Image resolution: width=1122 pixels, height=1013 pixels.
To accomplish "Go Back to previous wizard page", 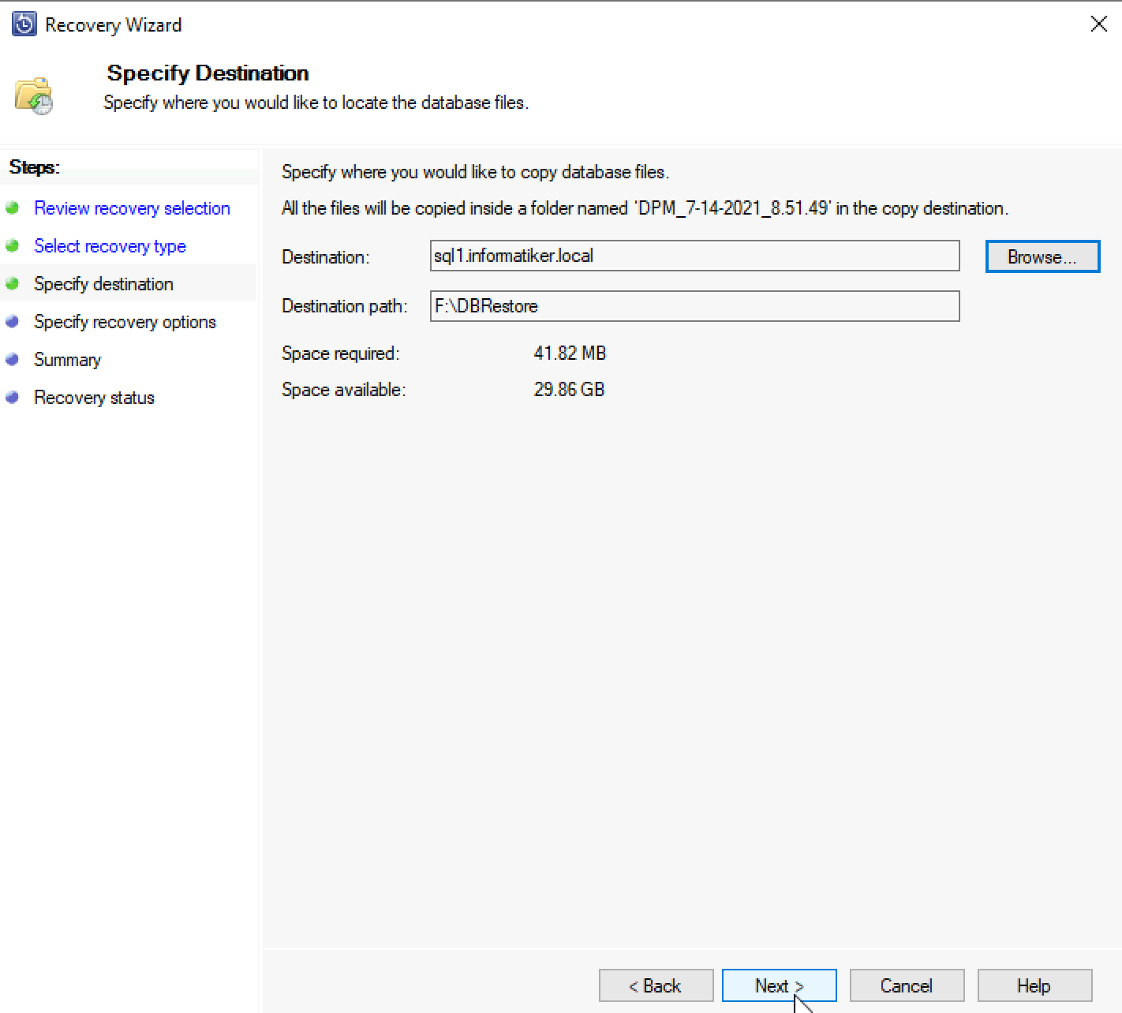I will point(656,985).
